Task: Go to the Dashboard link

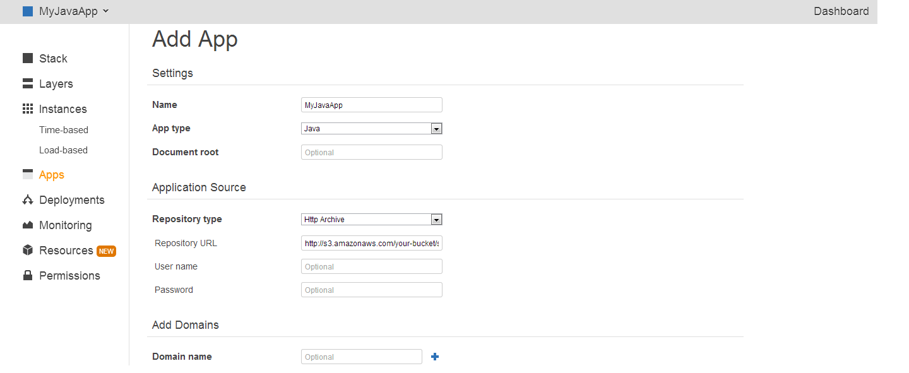Action: tap(841, 11)
